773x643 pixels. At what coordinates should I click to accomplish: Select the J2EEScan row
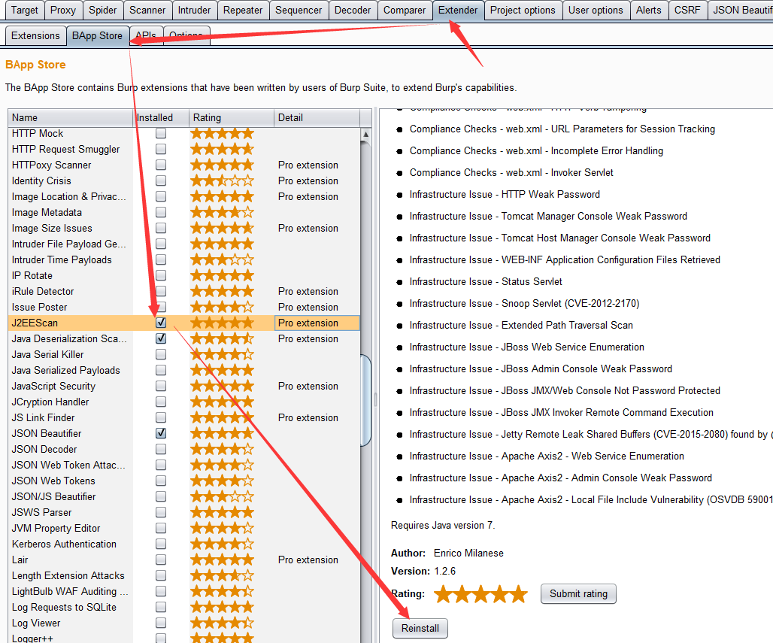184,323
